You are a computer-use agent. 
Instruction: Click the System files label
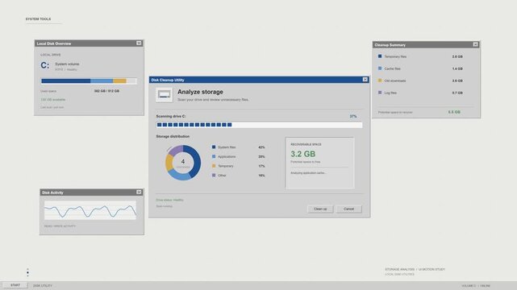(x=227, y=147)
